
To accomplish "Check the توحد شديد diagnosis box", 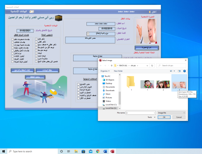I will coord(36,56).
